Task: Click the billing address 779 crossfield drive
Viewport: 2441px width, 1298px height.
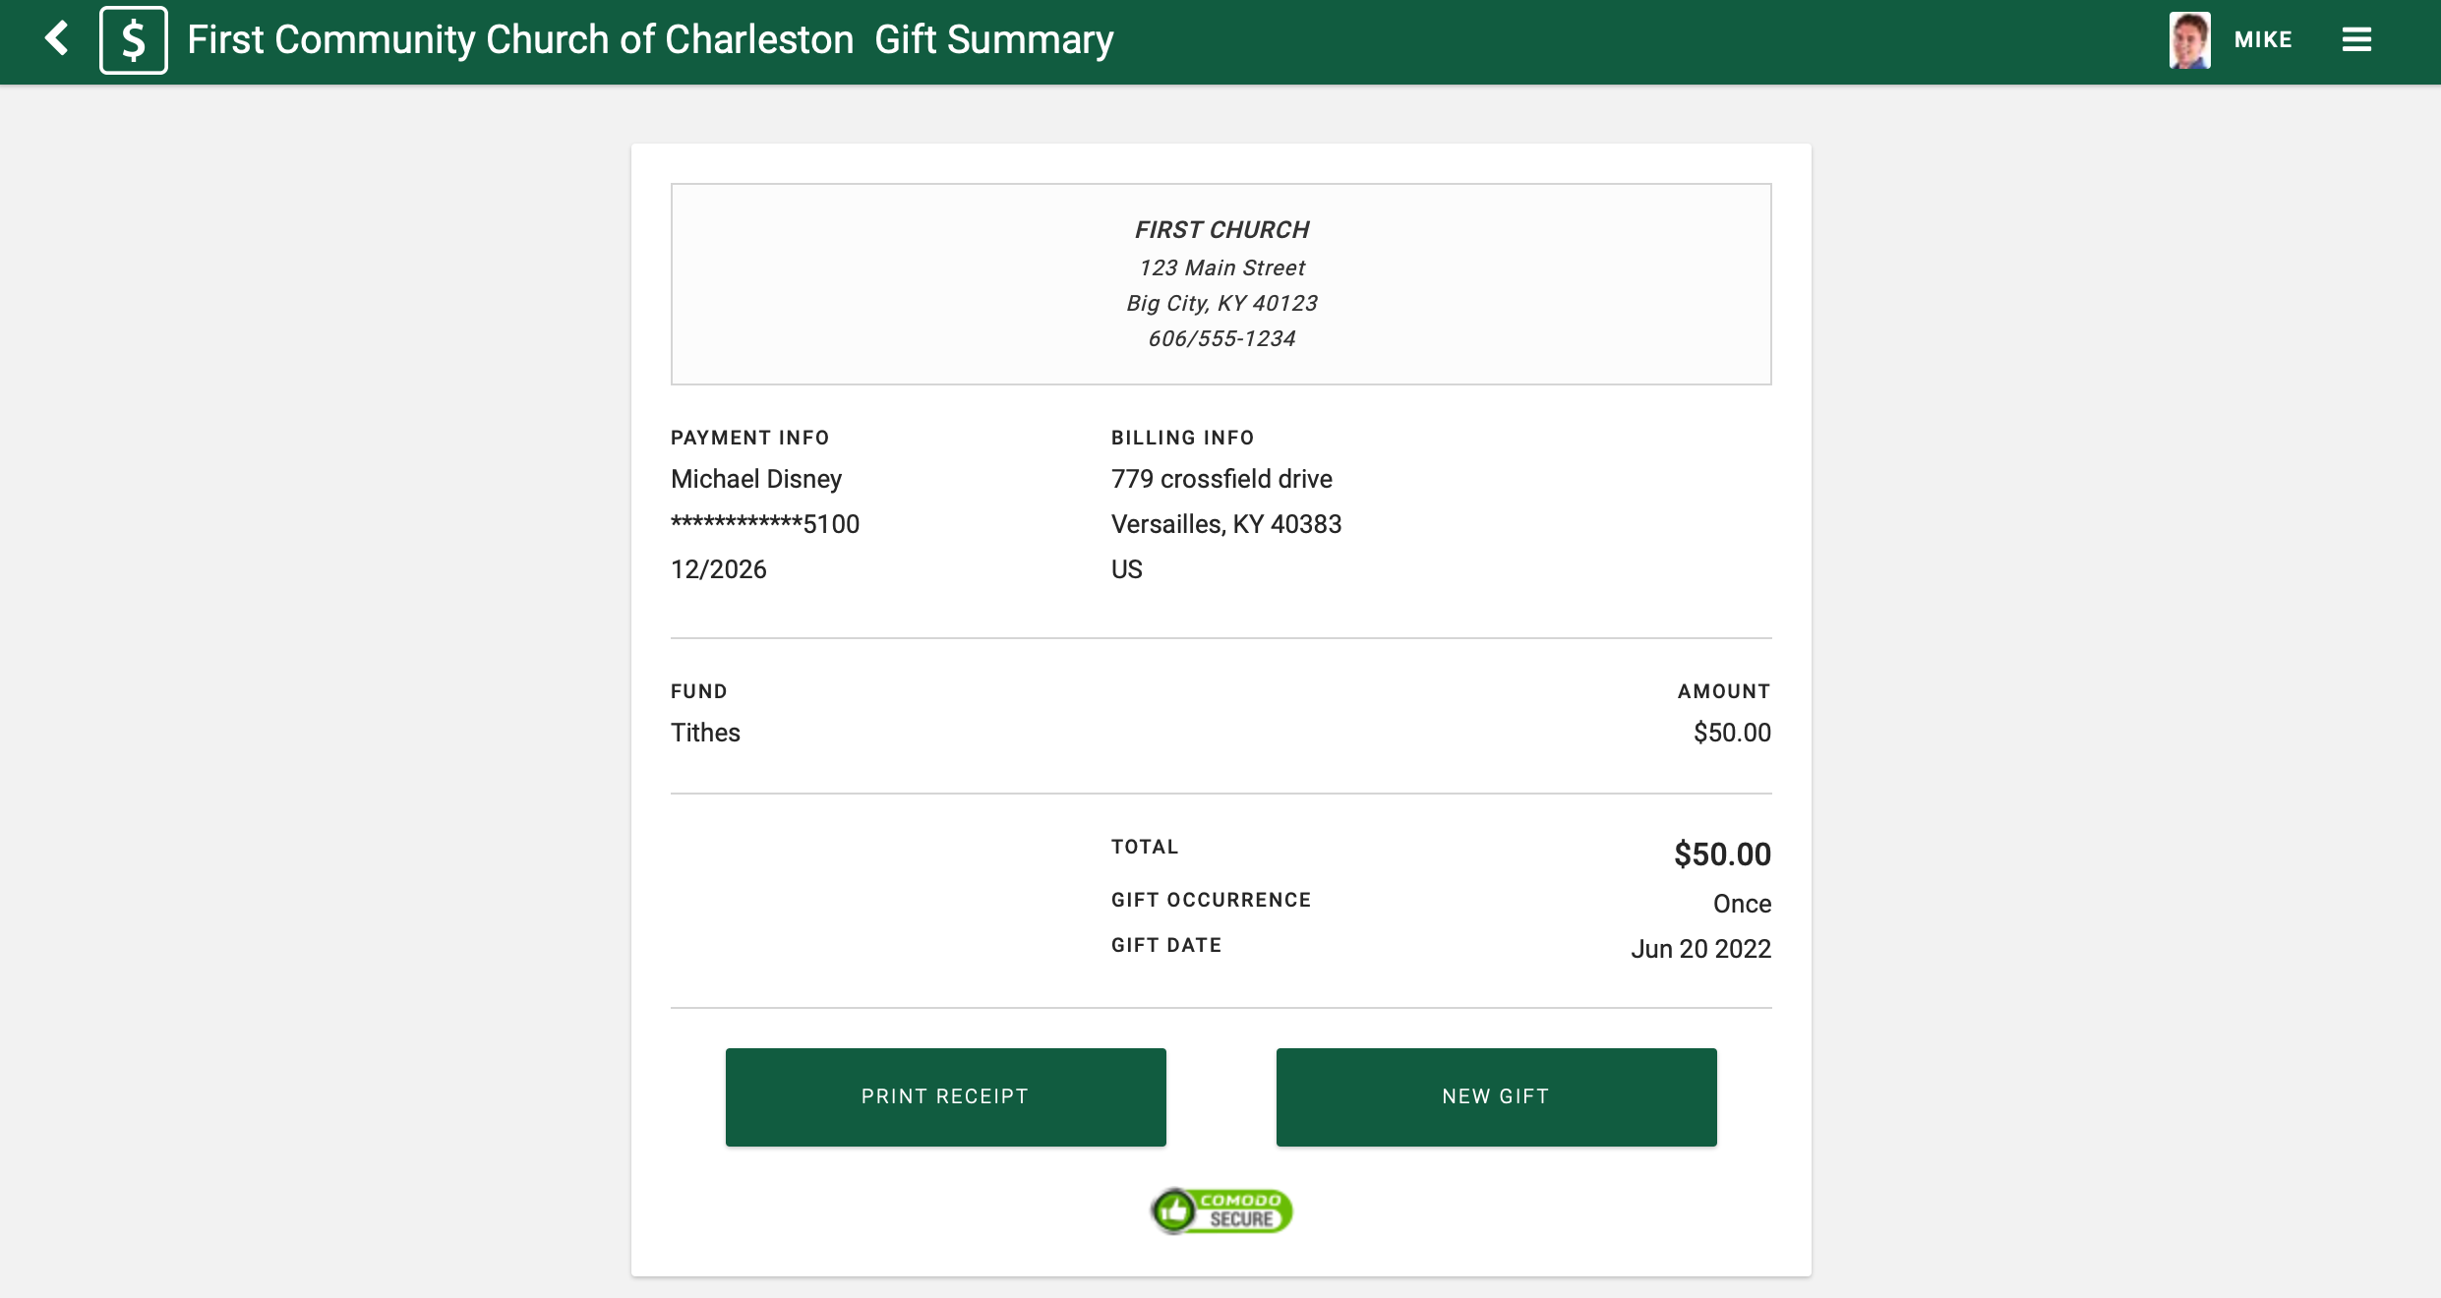Action: coord(1221,479)
